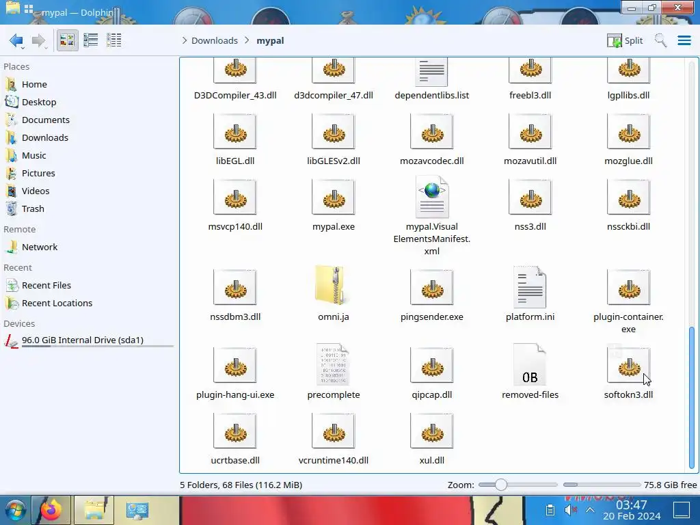
Task: Select nss3.dll file icon
Action: click(530, 197)
